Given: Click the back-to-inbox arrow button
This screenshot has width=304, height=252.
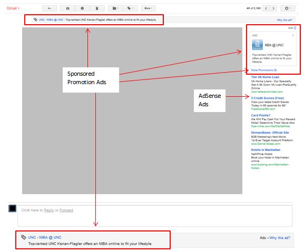Looking at the screenshot, I should tap(50, 8).
